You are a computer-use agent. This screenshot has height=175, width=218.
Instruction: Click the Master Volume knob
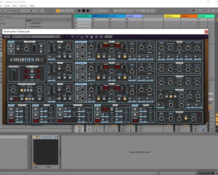(x=194, y=119)
